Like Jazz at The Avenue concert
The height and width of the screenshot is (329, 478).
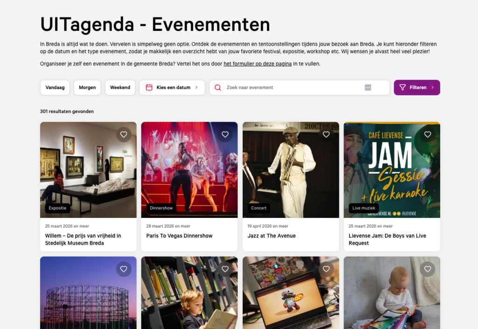(326, 134)
